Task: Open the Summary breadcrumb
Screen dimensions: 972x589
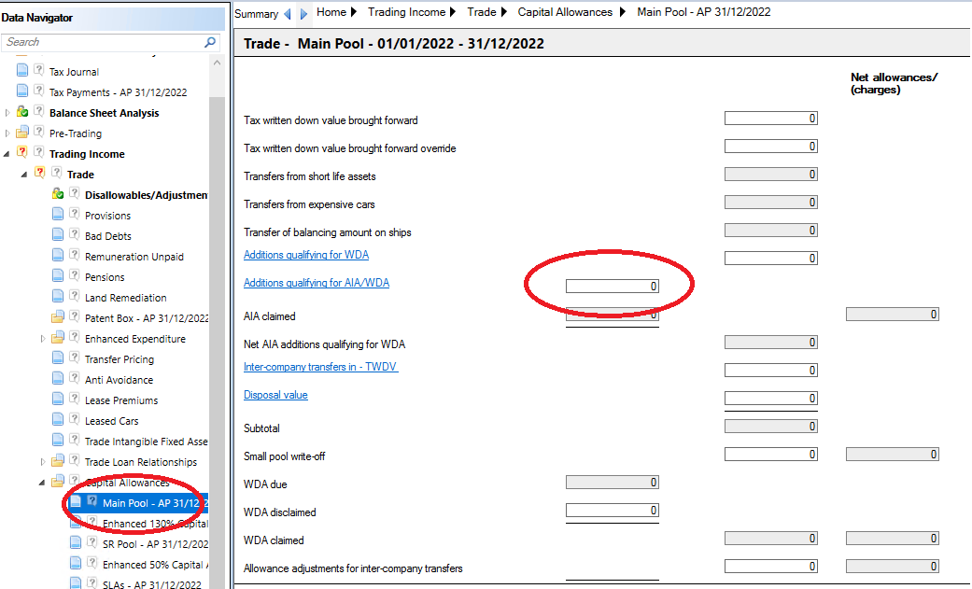Action: pos(256,14)
